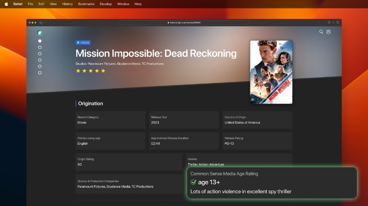
Task: Click the Safari share icon
Action: [x=329, y=23]
